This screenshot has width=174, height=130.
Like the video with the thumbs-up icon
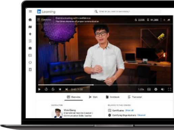[136, 20]
